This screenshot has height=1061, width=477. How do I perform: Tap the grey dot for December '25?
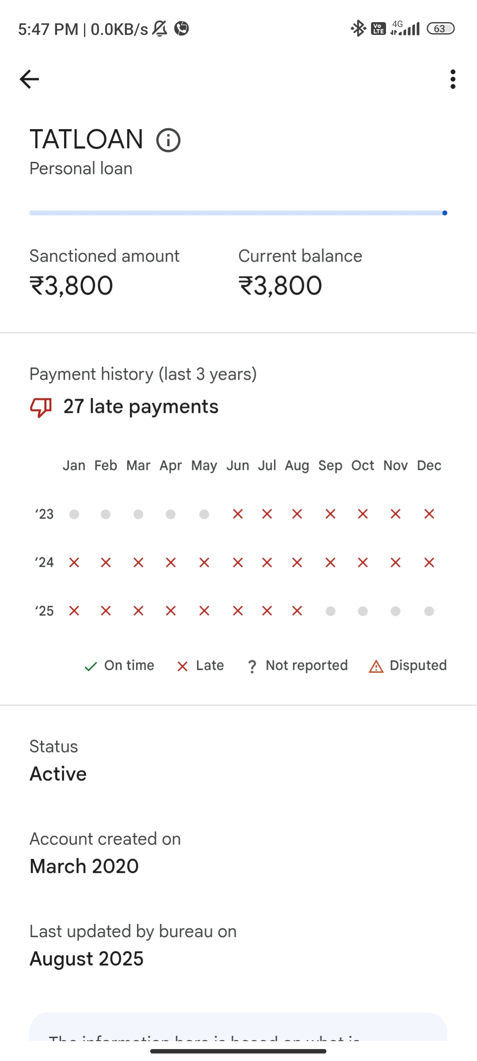click(x=429, y=611)
